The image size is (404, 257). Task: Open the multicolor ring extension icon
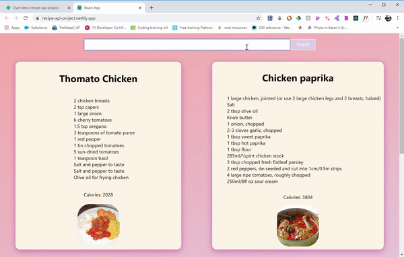pos(289,18)
